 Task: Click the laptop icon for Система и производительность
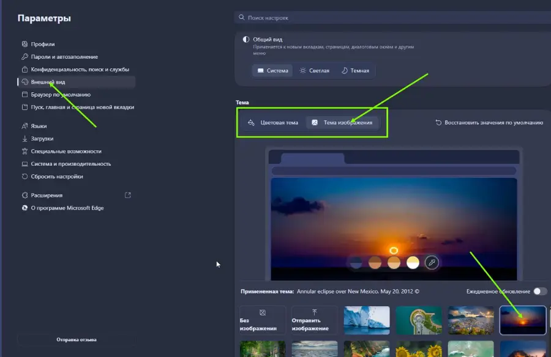click(24, 164)
